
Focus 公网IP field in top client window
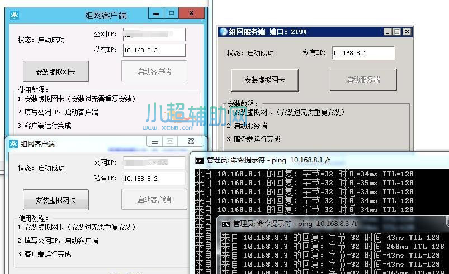pyautogui.click(x=154, y=35)
